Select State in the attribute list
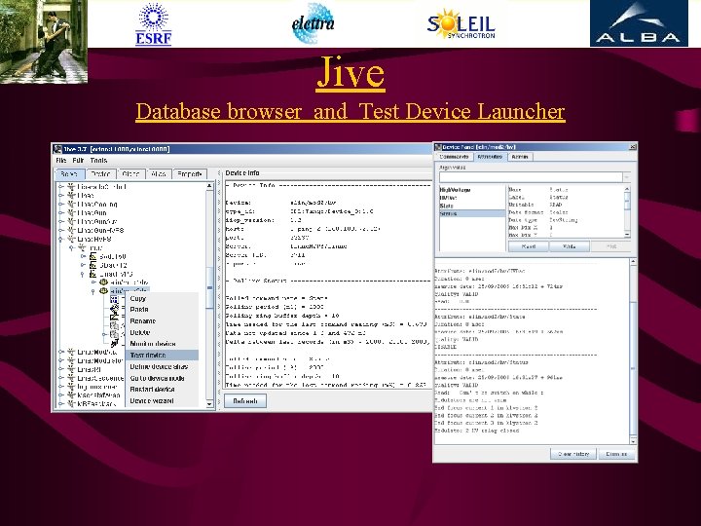The image size is (701, 526). [472, 206]
